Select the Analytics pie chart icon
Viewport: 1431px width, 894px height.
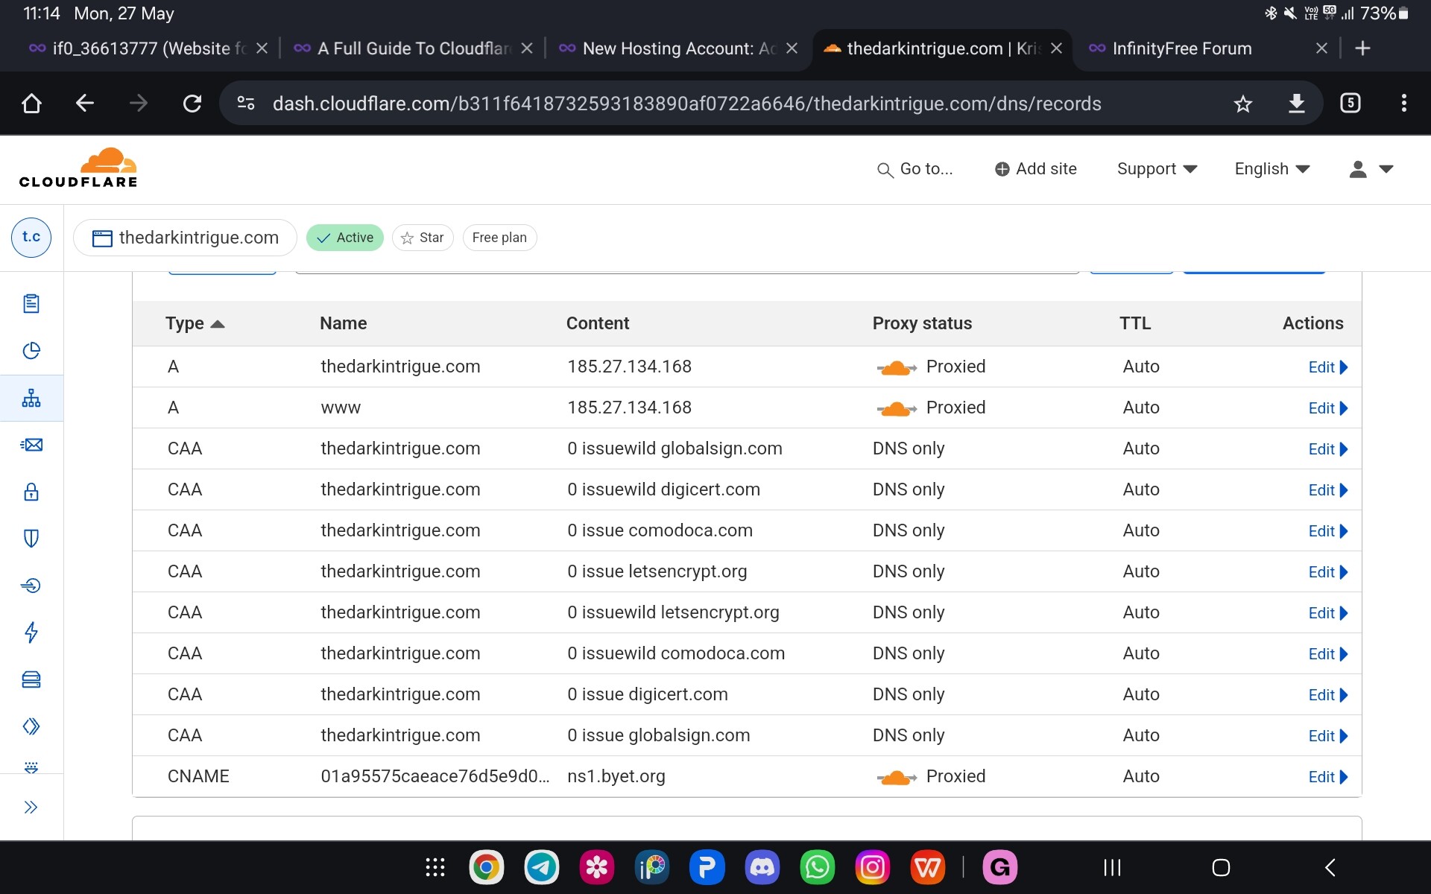coord(31,350)
